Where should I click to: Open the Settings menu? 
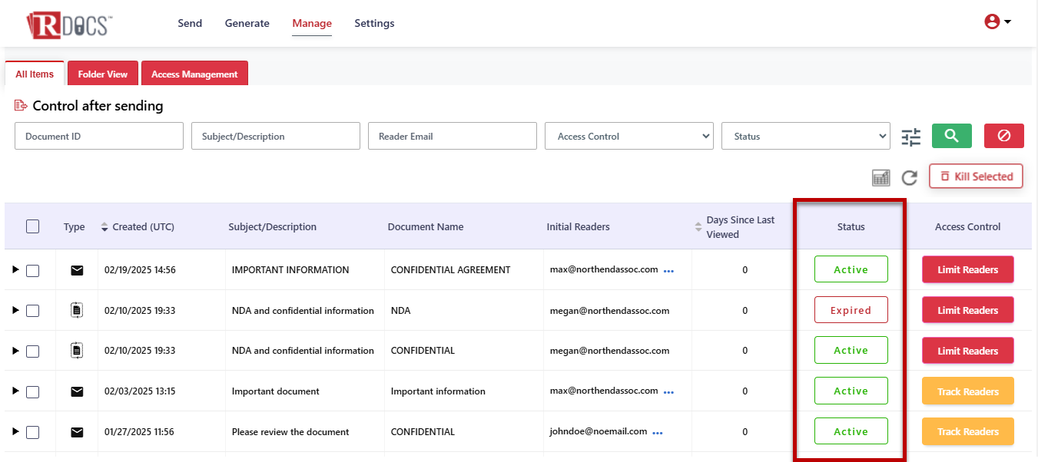[374, 23]
